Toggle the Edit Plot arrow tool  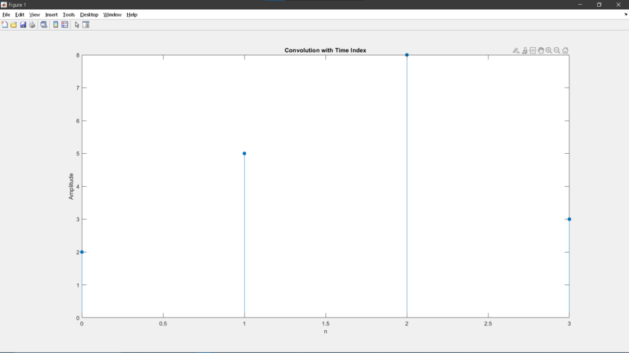point(77,25)
